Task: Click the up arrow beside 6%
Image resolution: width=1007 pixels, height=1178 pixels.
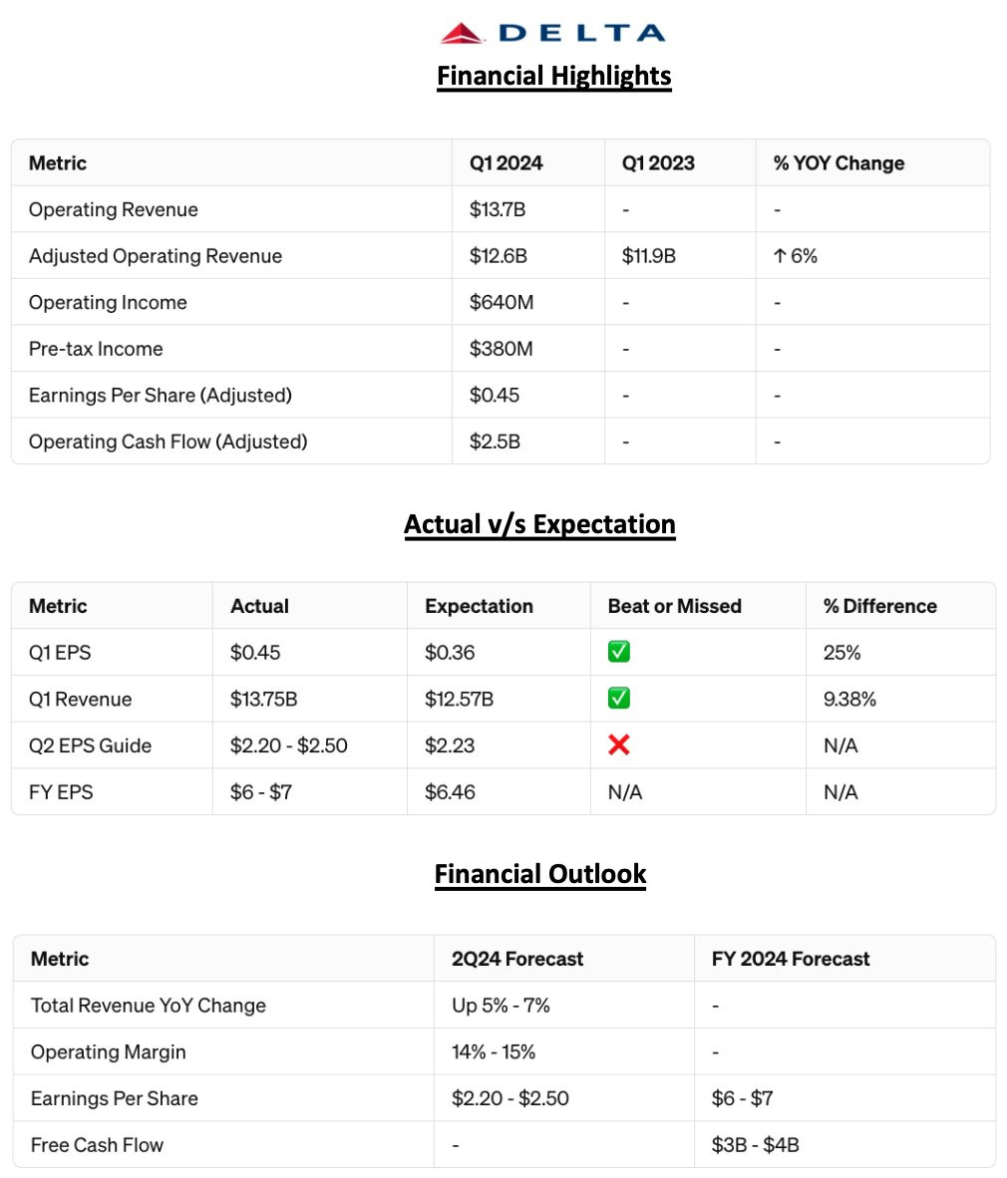Action: pyautogui.click(x=780, y=256)
